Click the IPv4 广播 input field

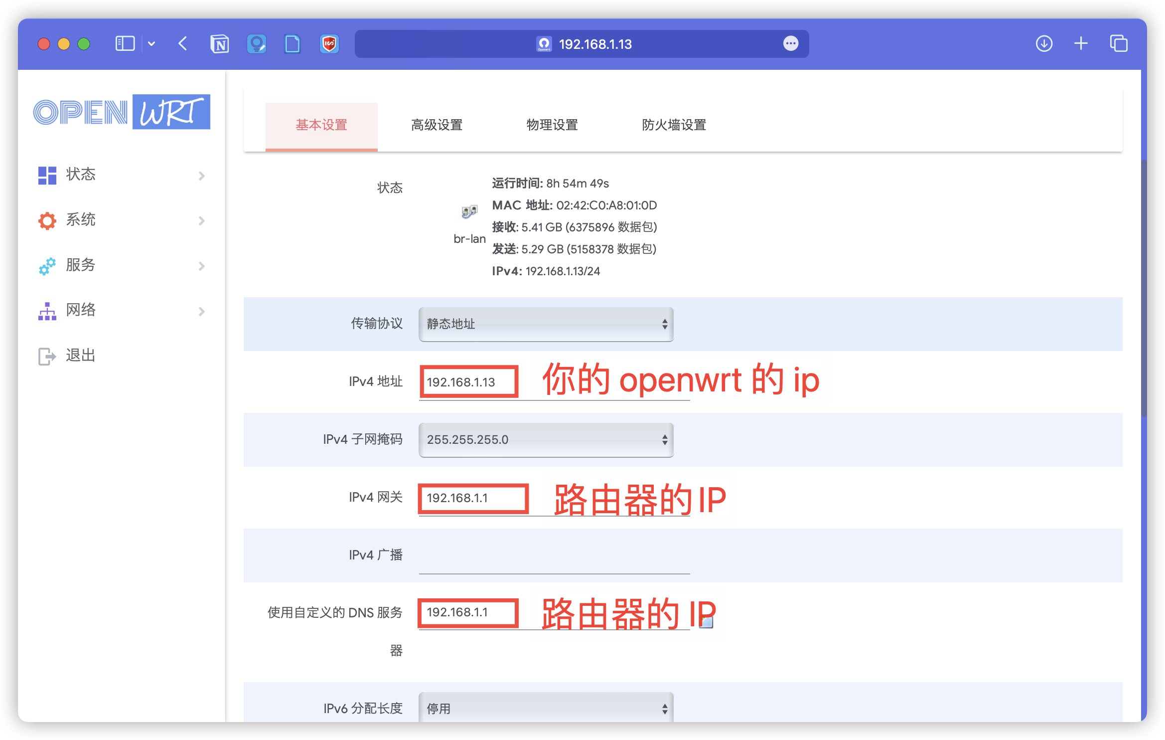point(554,555)
